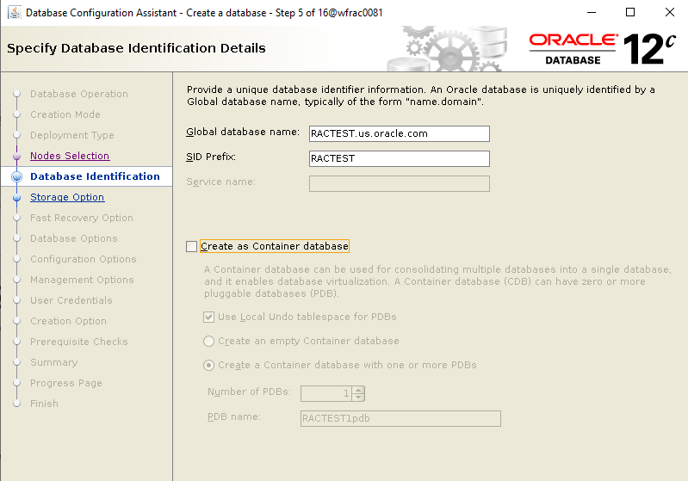Click the Service name field
This screenshot has width=688, height=481.
pos(400,184)
